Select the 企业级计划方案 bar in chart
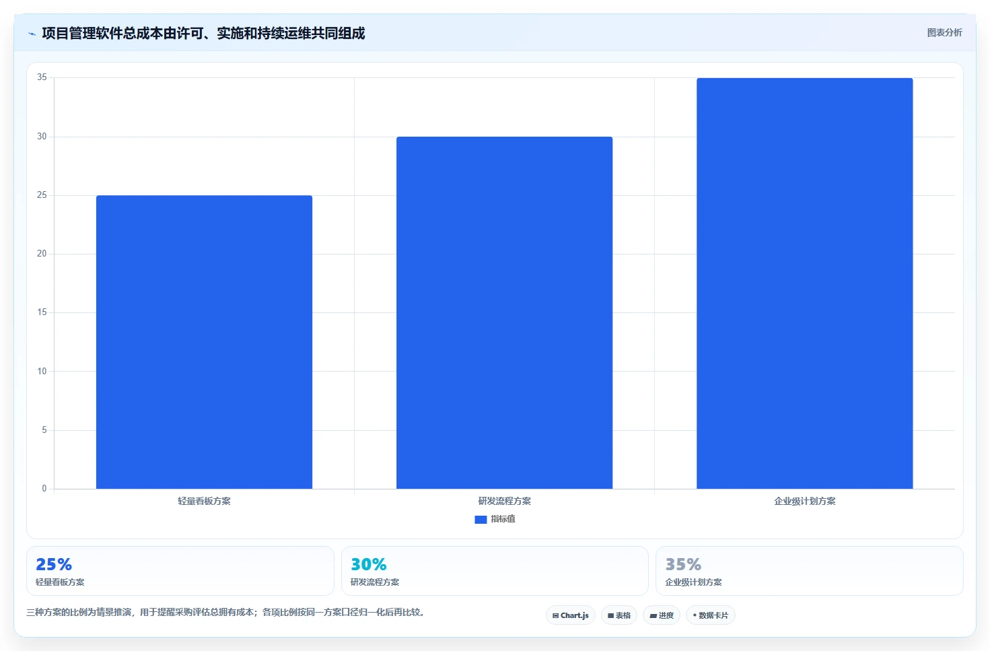990x651 pixels. tap(804, 283)
